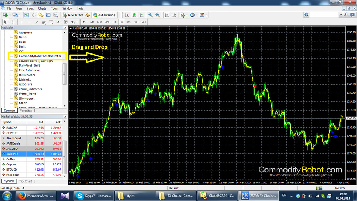Select the vertical line drawing tool

tap(22, 22)
